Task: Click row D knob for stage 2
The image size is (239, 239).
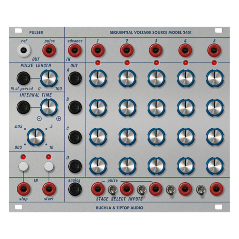Action: [127, 166]
